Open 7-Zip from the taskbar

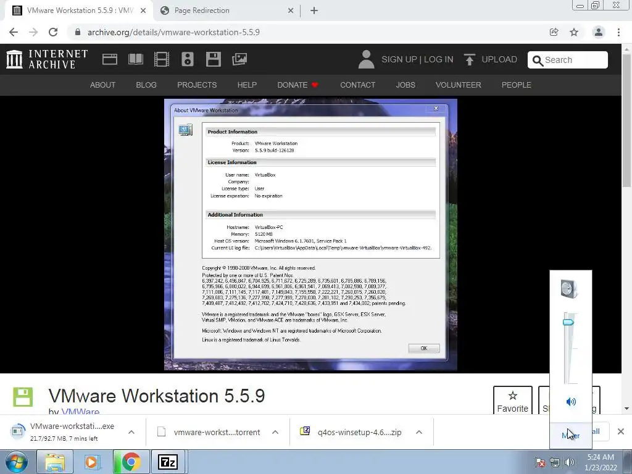[x=168, y=462]
